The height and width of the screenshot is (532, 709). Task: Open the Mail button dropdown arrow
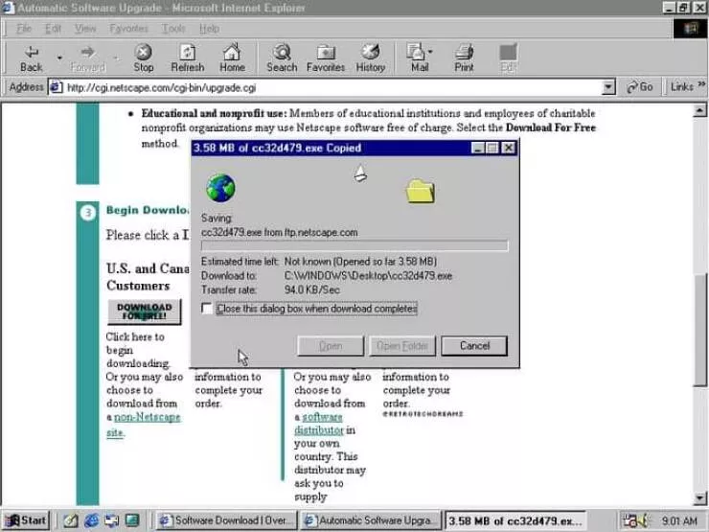[431, 52]
